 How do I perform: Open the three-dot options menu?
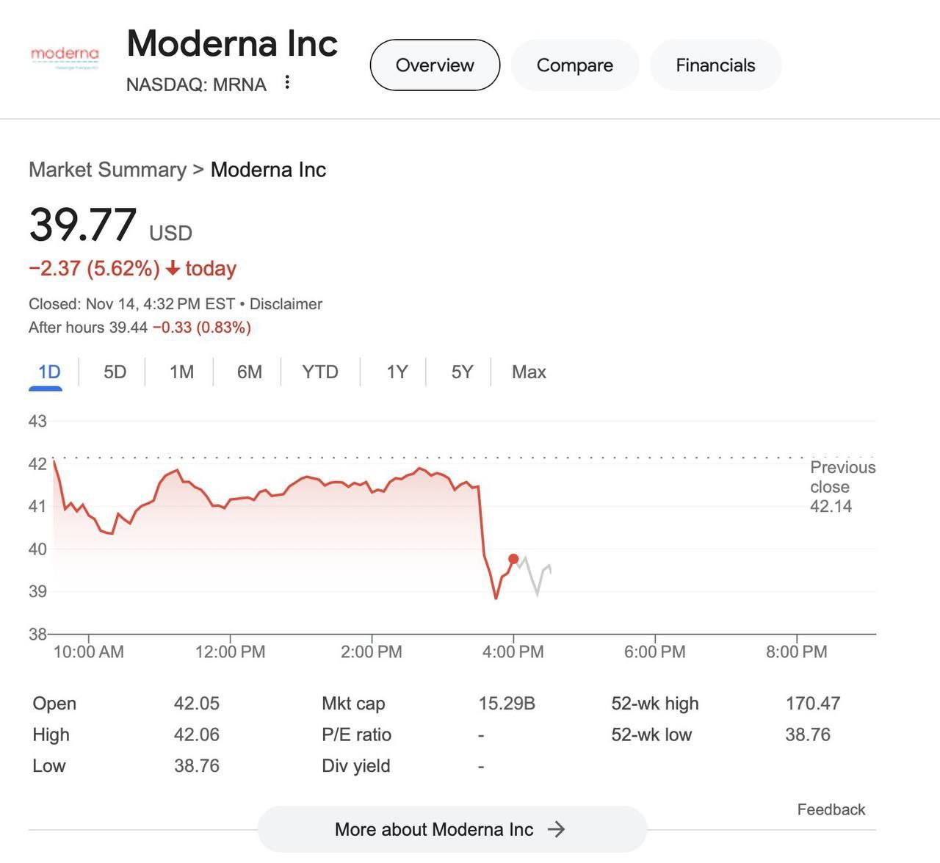287,82
